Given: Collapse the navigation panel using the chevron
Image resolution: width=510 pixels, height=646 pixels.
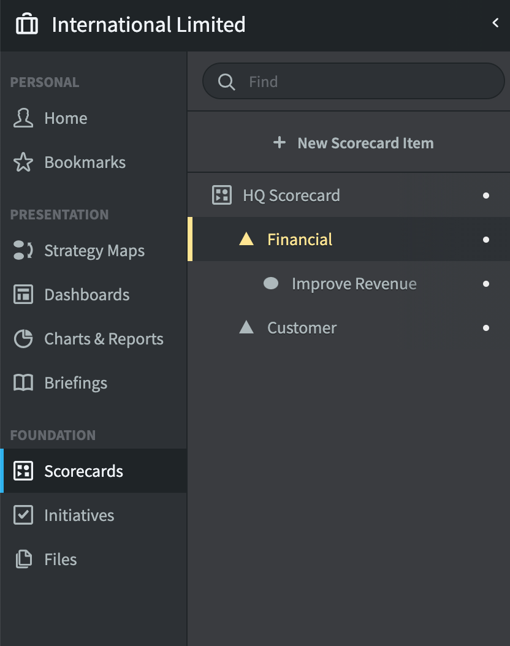Looking at the screenshot, I should [x=495, y=22].
